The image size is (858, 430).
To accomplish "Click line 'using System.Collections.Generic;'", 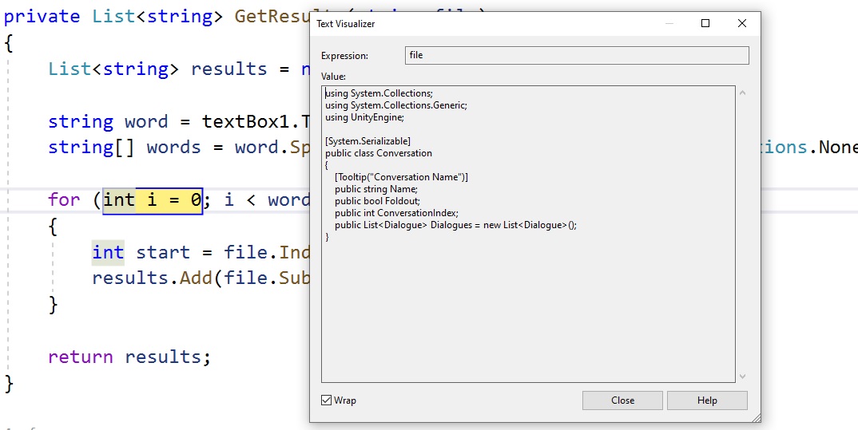I will 396,105.
